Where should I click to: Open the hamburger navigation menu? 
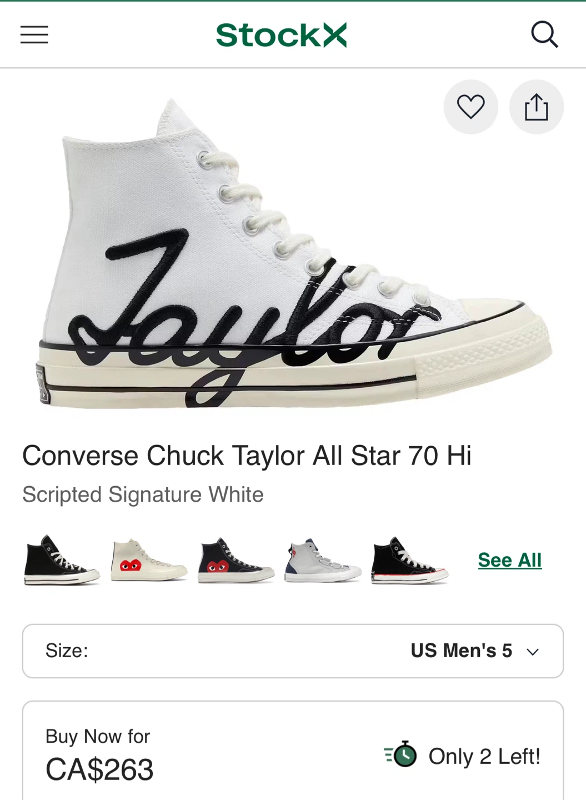tap(34, 35)
